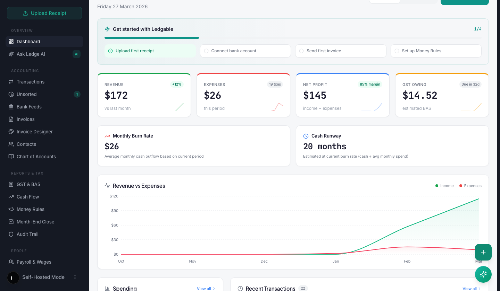Toggle Expenses series in chart legend
The image size is (500, 291).
pyautogui.click(x=470, y=186)
